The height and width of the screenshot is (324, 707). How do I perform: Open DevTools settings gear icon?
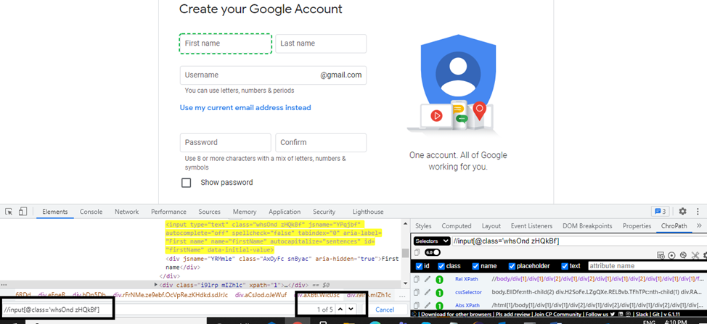682,211
